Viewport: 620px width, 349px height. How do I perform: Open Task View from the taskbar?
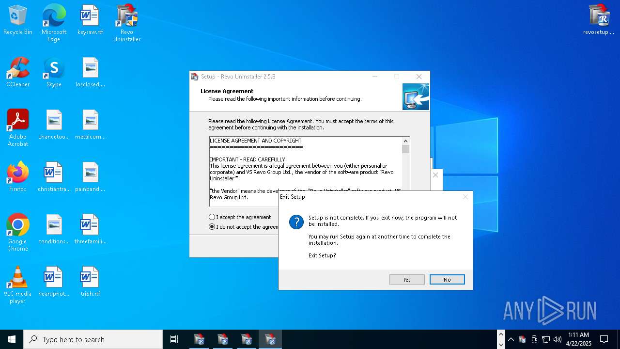[174, 339]
